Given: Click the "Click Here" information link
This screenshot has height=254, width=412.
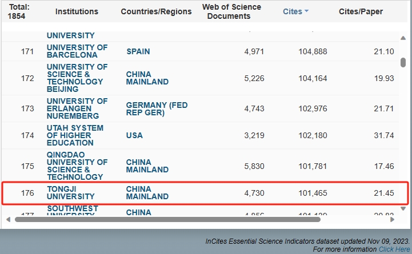Looking at the screenshot, I should [x=394, y=249].
